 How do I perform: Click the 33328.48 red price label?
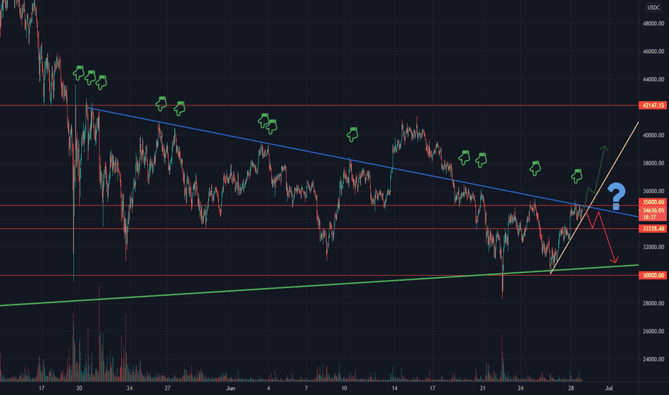[652, 229]
